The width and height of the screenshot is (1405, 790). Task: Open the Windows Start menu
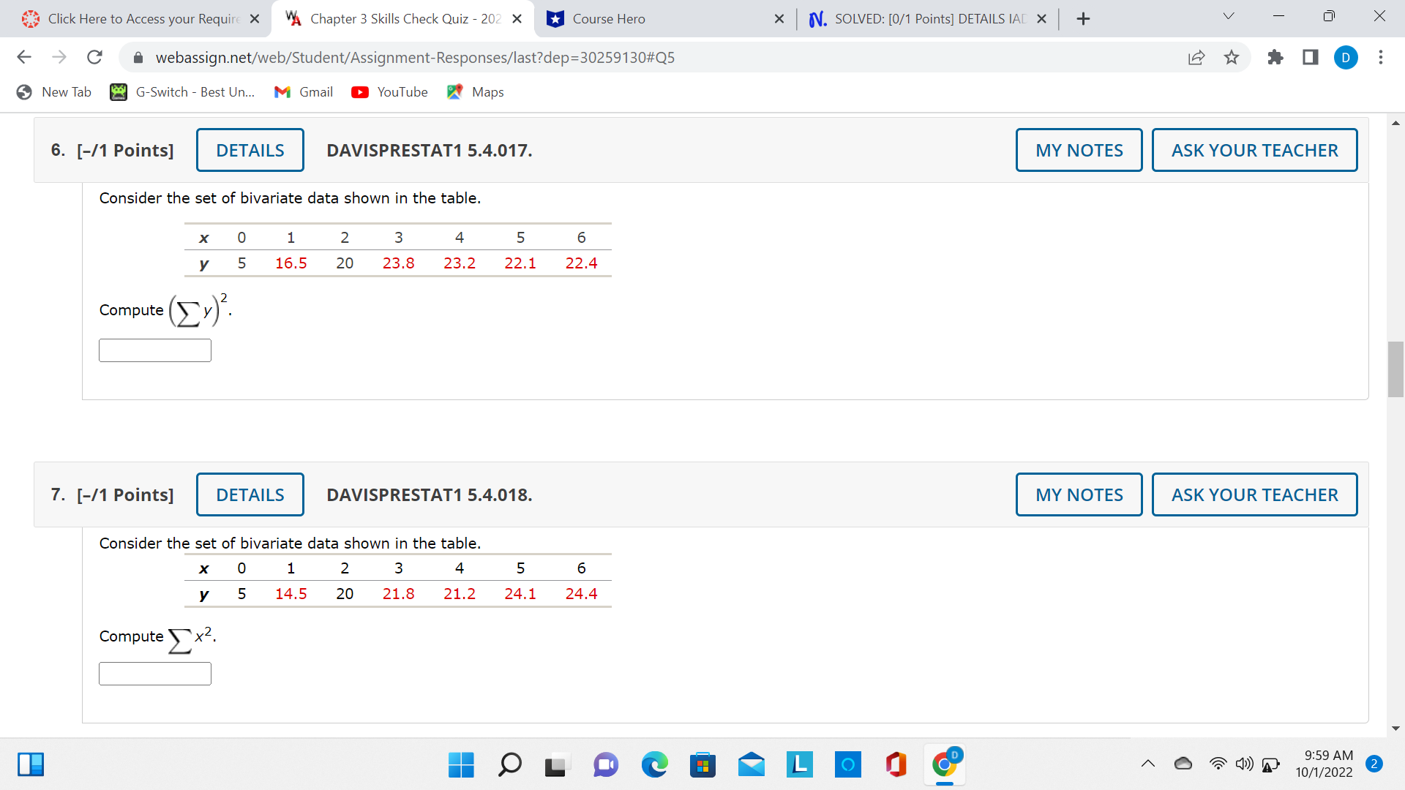[461, 765]
